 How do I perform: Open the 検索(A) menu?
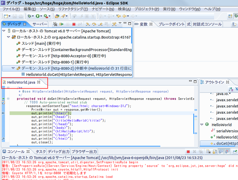click(x=124, y=9)
